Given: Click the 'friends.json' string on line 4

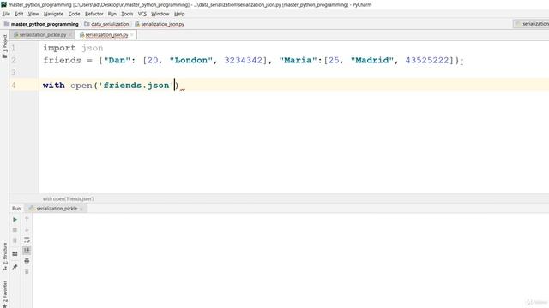Looking at the screenshot, I should [136, 86].
